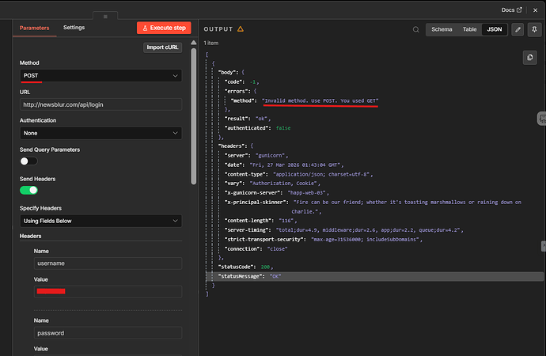
Task: Close the node panel with X
Action: coord(536,9)
